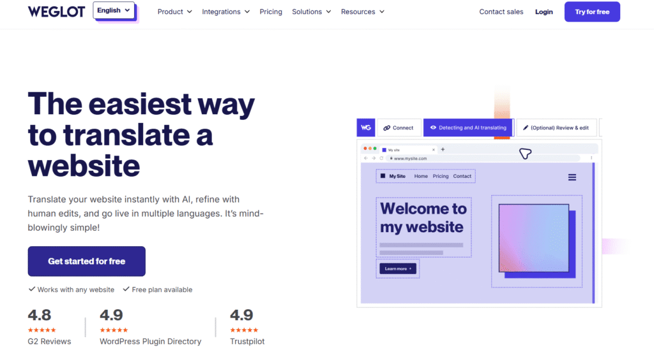
Task: Click the pencil icon on Review & edit
Action: pyautogui.click(x=526, y=128)
